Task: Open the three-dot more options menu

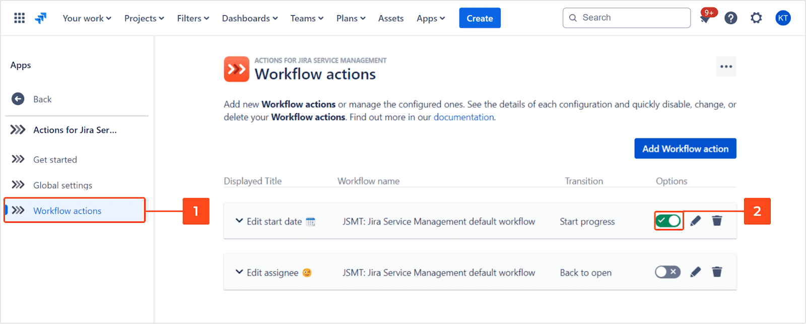Action: 726,66
